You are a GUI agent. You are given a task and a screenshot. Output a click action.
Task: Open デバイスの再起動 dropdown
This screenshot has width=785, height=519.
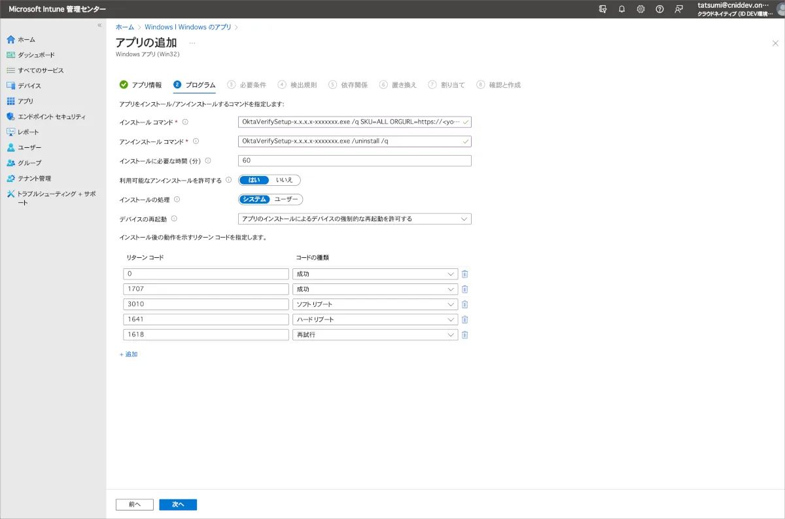point(355,219)
